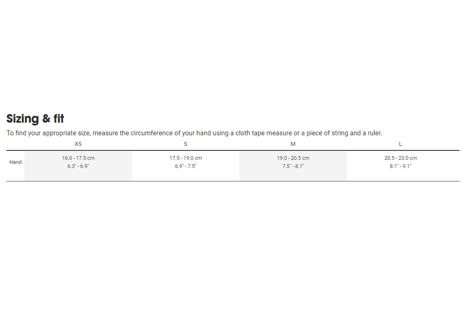Click the word 'using' in the instructions
This screenshot has height=331, width=463.
tap(220, 133)
